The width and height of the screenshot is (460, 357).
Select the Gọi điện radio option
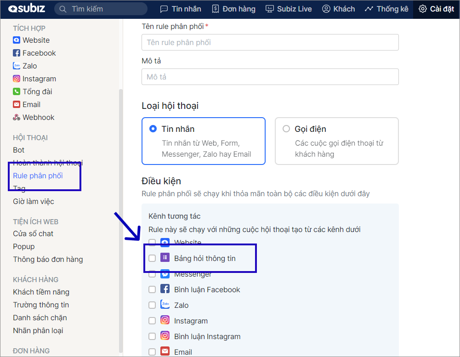[287, 129]
